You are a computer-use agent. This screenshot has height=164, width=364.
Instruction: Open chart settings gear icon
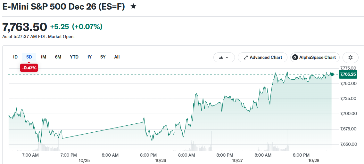351,58
